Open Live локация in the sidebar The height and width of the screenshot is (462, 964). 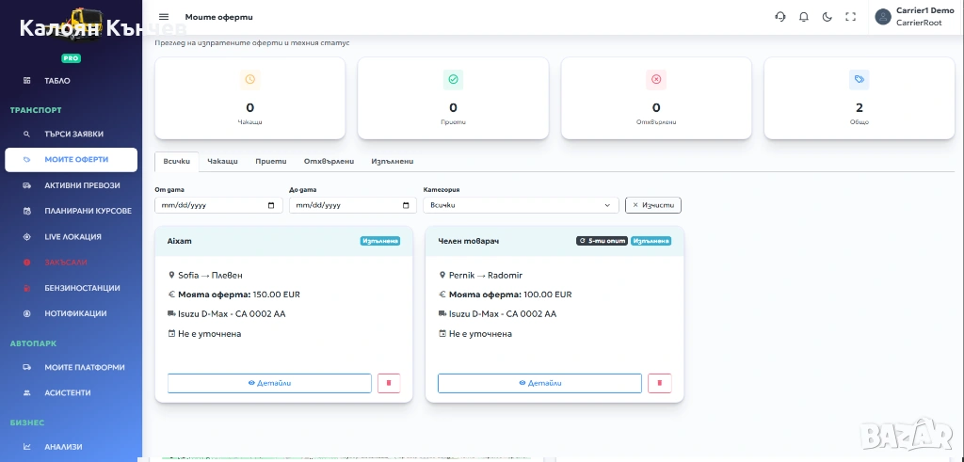click(x=72, y=237)
